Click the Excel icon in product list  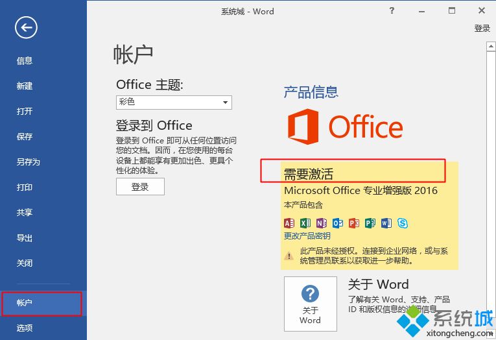305,223
